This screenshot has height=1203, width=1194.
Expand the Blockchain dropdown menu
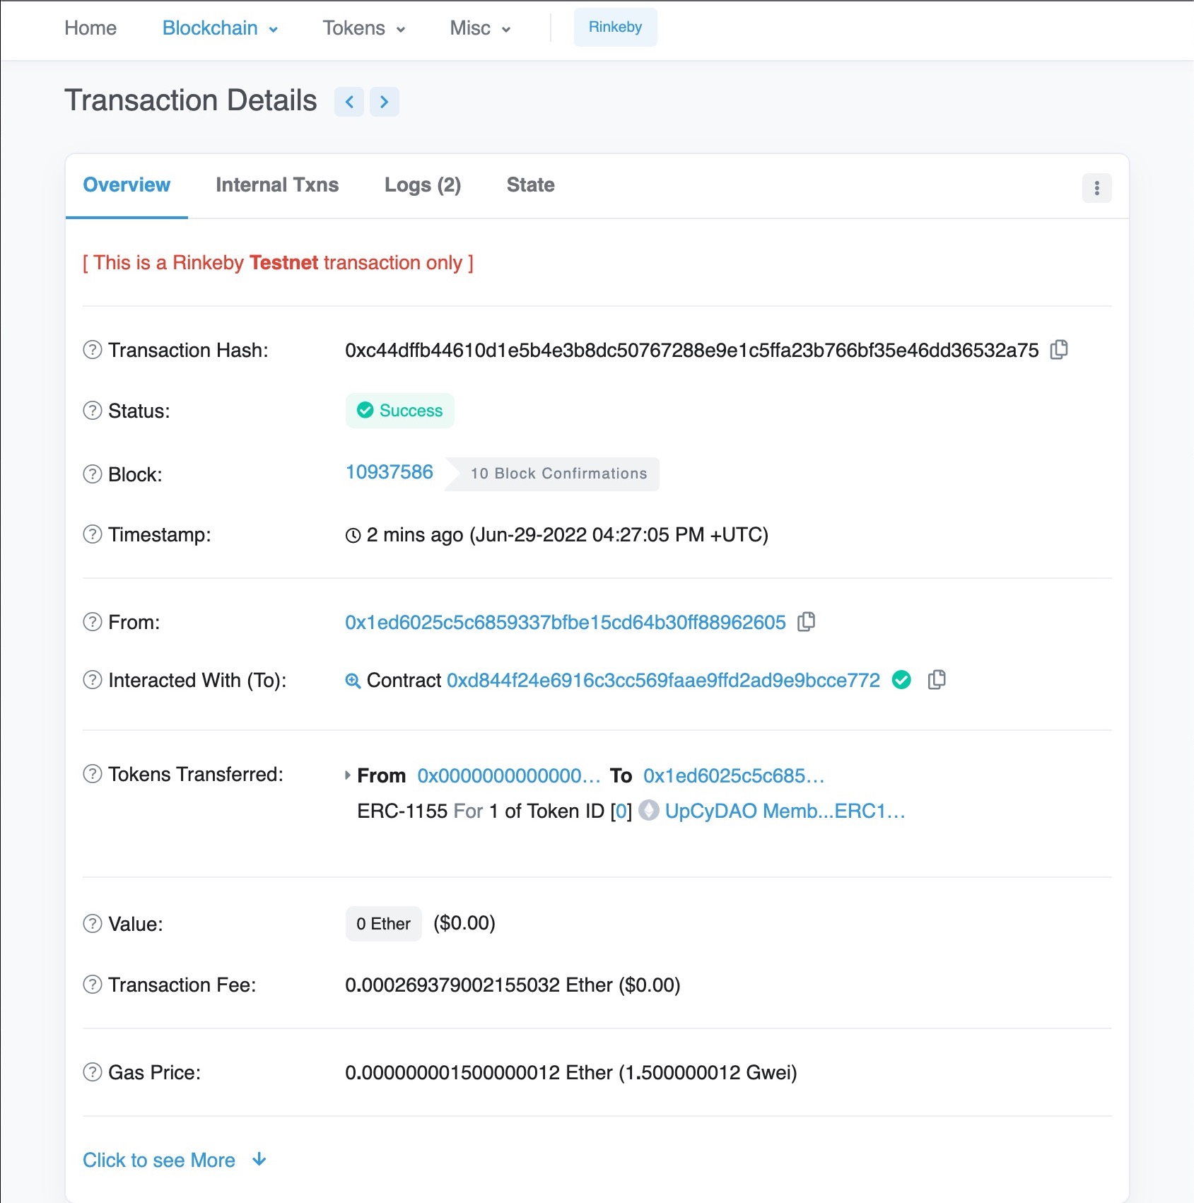tap(220, 28)
